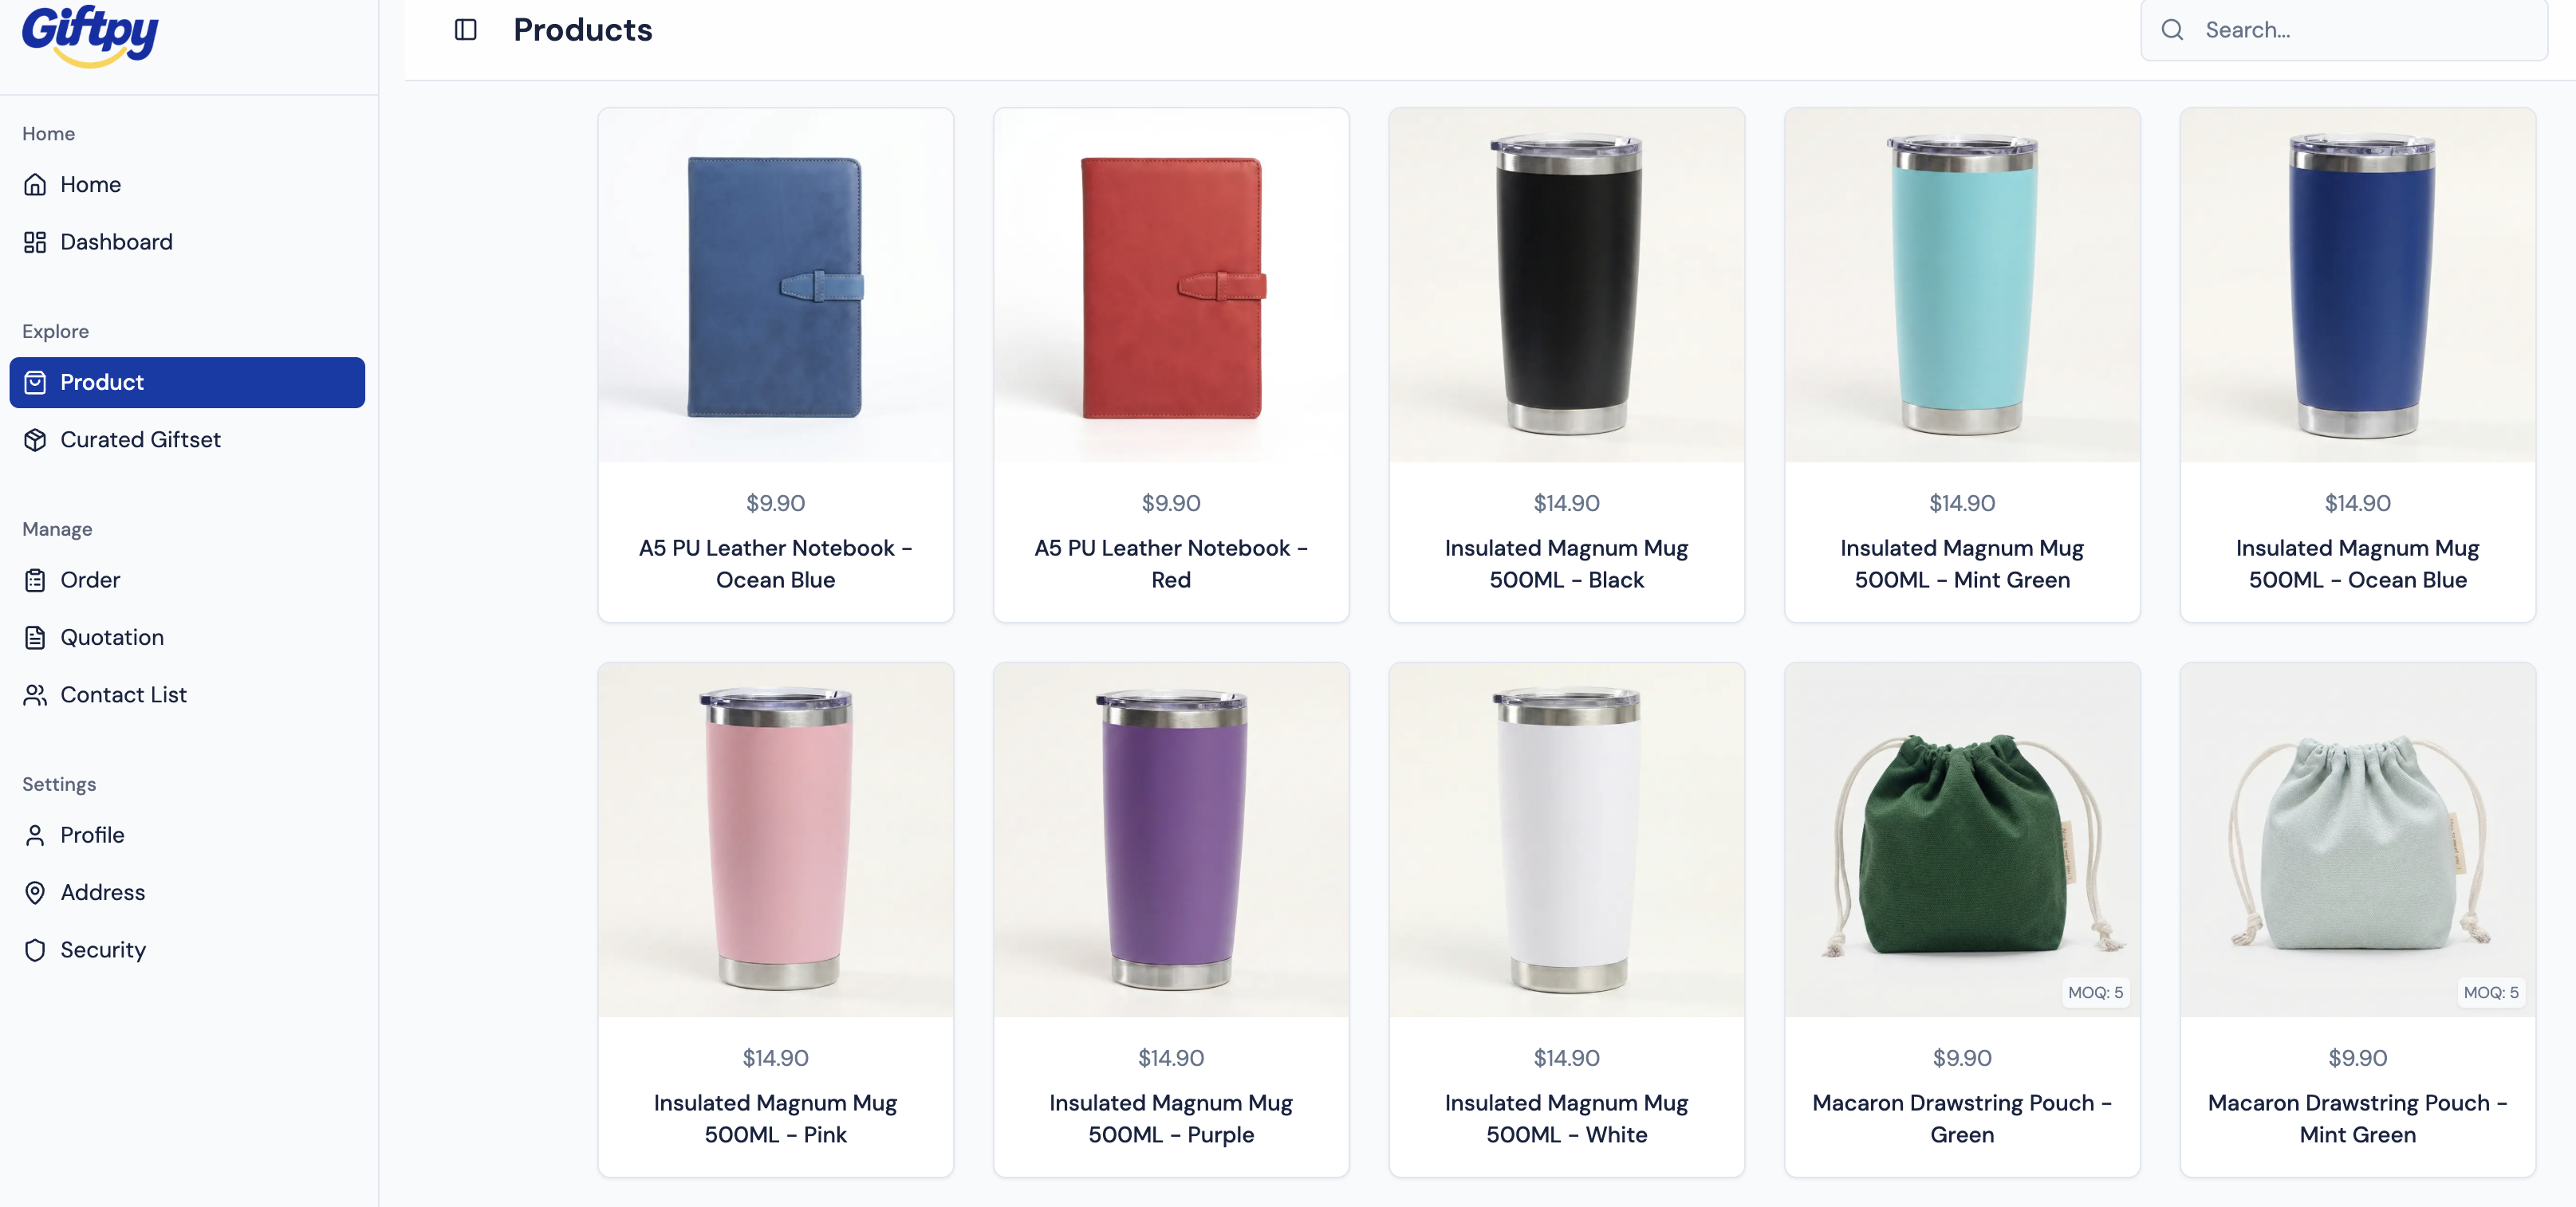Toggle the sidebar panel icon
Viewport: 2576px width, 1207px height.
[465, 30]
